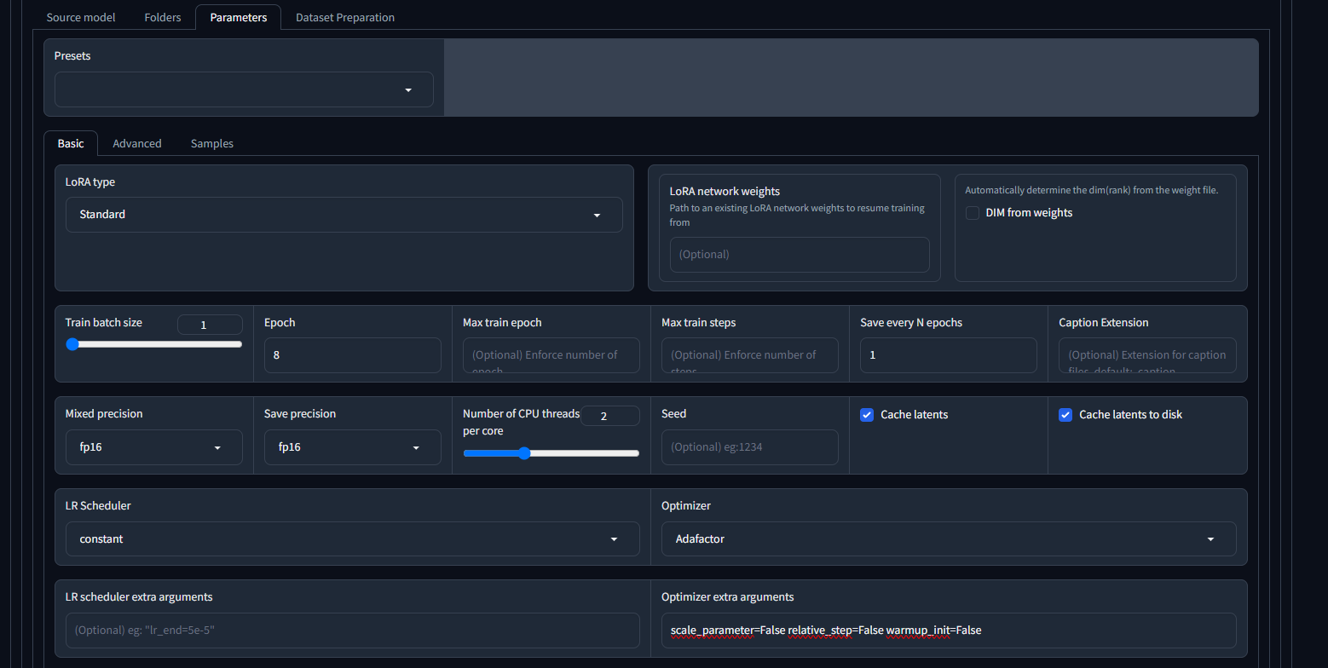Switch to the Source model tab
Image resolution: width=1328 pixels, height=668 pixels.
point(81,17)
